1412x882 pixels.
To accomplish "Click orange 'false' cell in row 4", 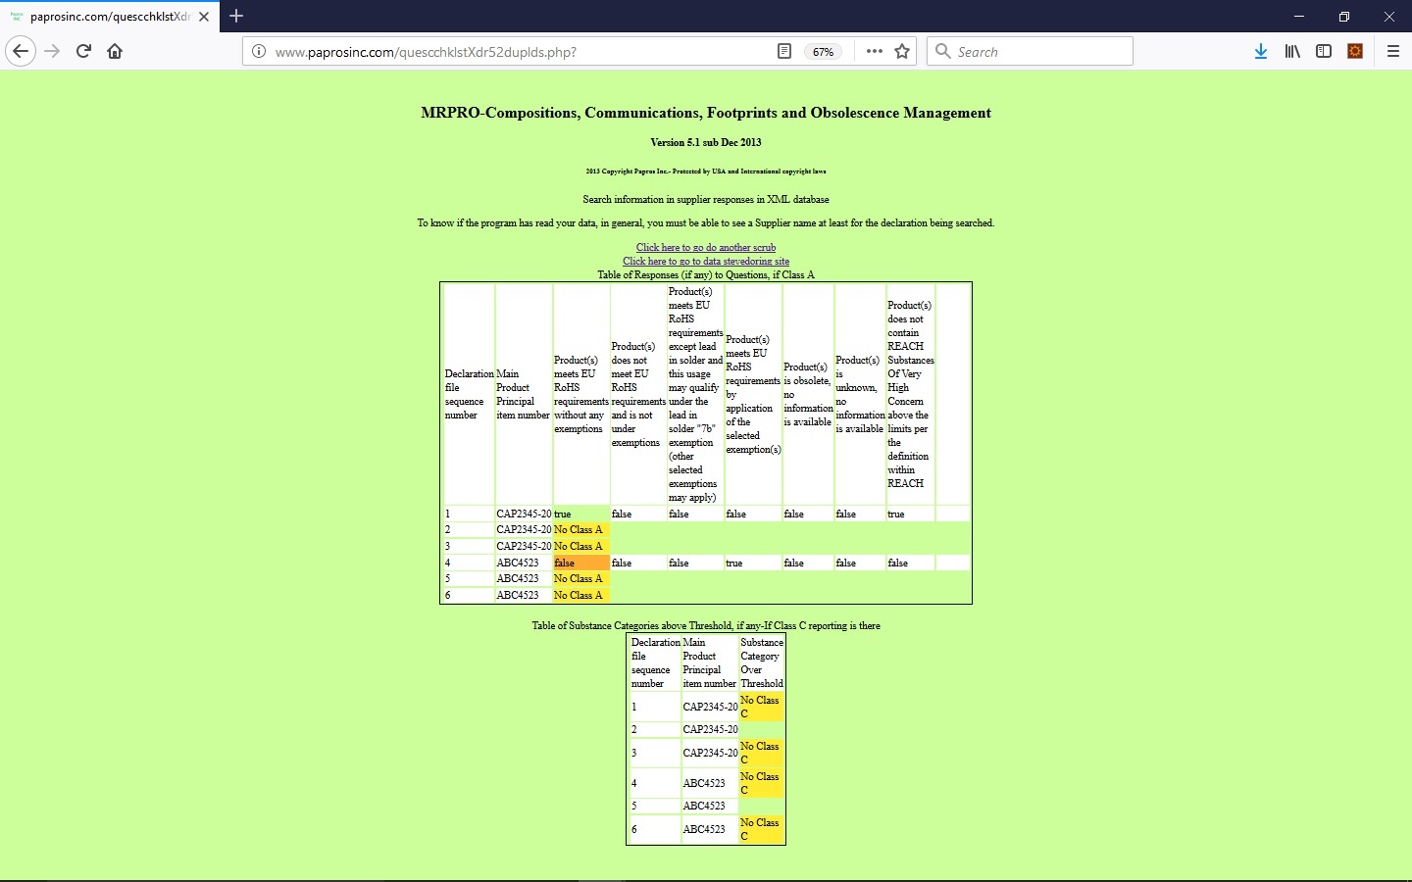I will [581, 563].
